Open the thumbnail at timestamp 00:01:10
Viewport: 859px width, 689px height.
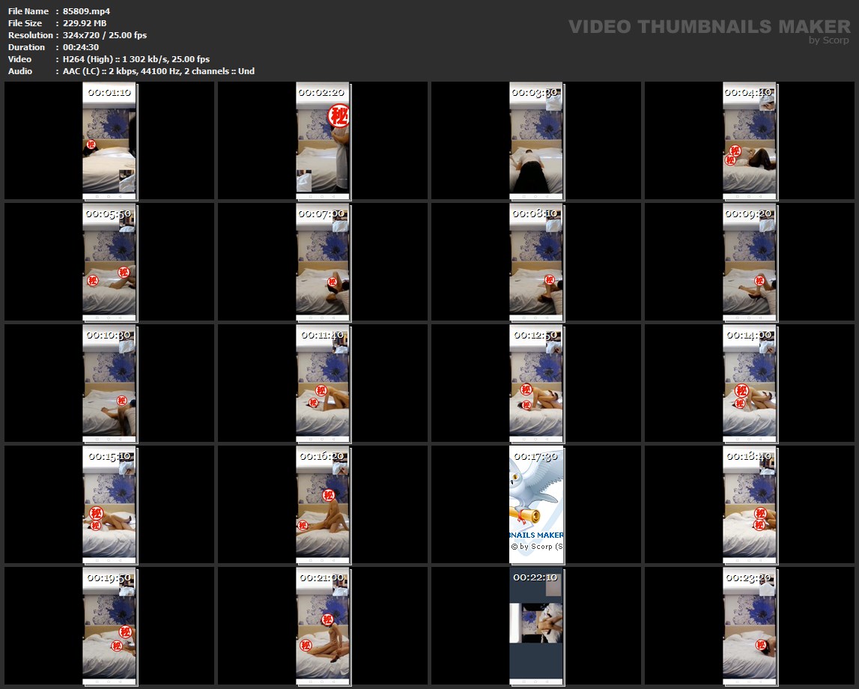(109, 141)
